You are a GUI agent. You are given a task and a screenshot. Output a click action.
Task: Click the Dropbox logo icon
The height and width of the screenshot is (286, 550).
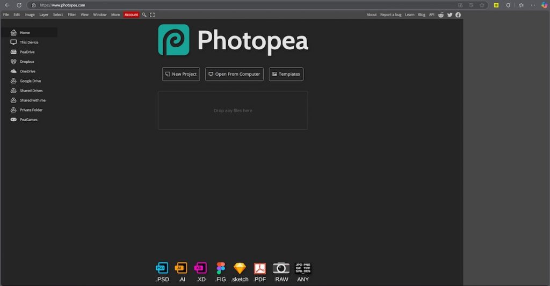[x=13, y=62]
